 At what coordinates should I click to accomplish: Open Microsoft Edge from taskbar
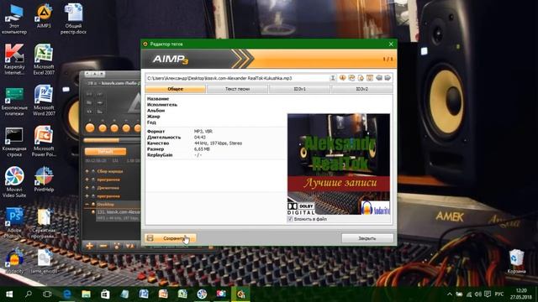click(x=67, y=294)
